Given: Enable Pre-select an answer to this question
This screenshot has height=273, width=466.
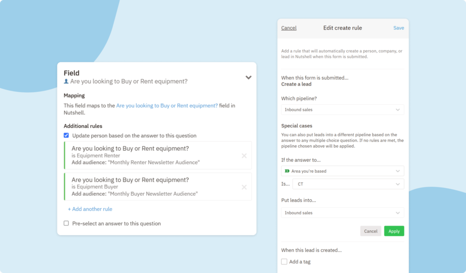Looking at the screenshot, I should coord(66,223).
